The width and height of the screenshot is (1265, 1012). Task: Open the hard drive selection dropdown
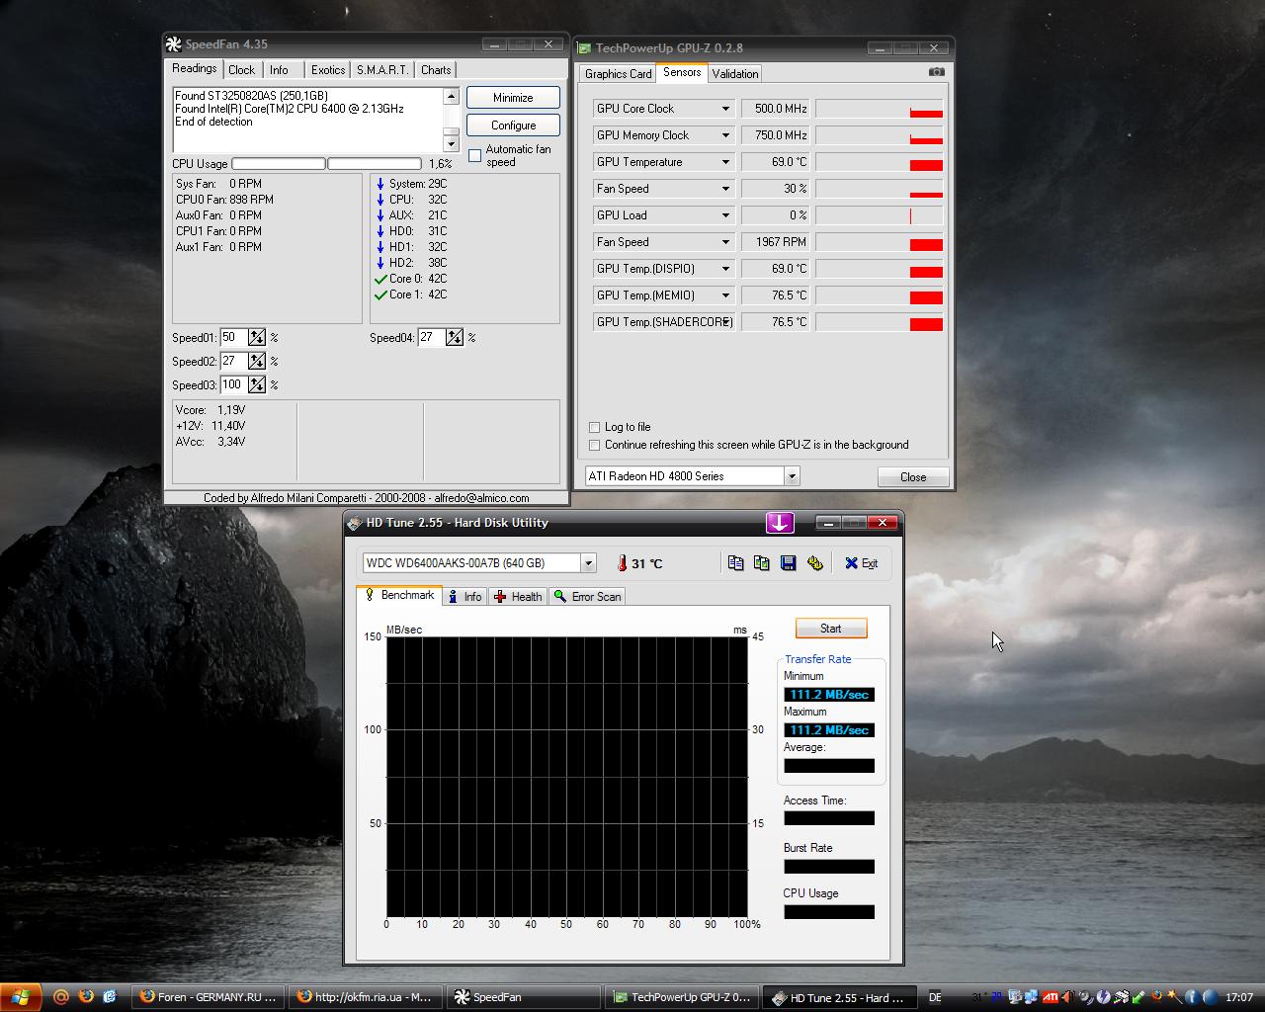[x=588, y=563]
